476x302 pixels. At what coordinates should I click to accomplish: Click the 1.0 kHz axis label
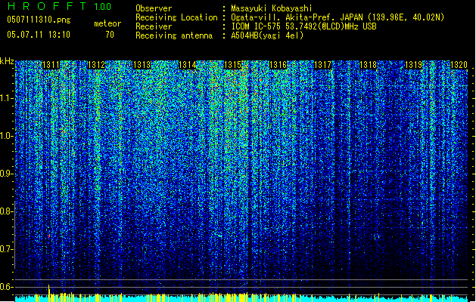6,136
